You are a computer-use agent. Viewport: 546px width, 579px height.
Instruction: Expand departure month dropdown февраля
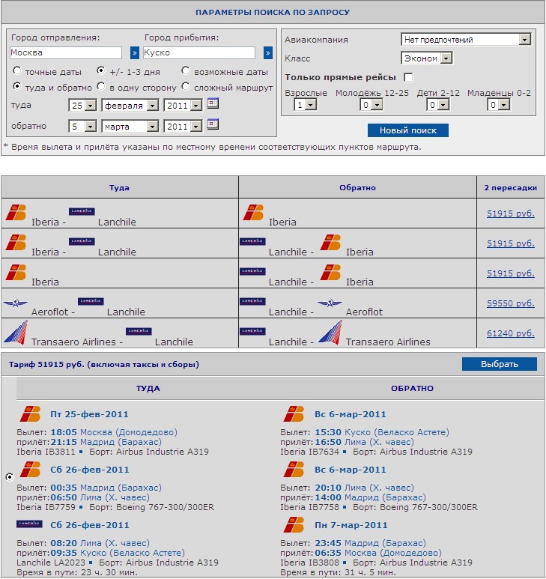(x=130, y=106)
